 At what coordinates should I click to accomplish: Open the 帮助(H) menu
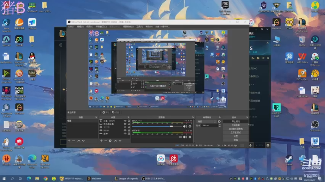coord(149,27)
